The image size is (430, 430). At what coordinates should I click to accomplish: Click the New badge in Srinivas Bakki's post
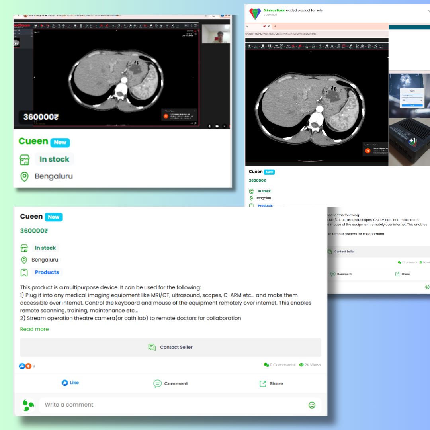[x=269, y=172]
